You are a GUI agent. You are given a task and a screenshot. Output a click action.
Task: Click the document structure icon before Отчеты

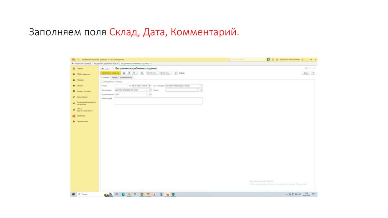click(x=142, y=73)
